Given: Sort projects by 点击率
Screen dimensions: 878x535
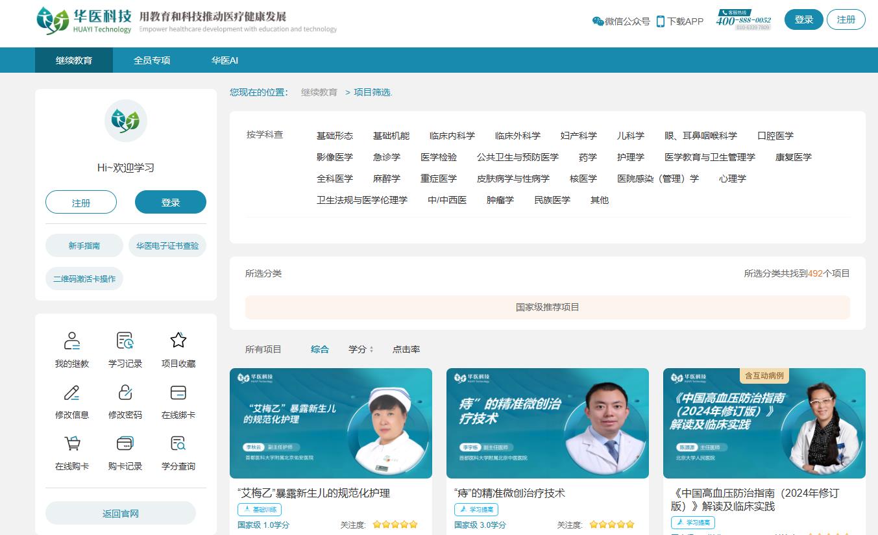Looking at the screenshot, I should point(406,349).
